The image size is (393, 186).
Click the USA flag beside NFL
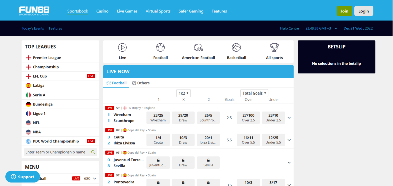coord(28,123)
